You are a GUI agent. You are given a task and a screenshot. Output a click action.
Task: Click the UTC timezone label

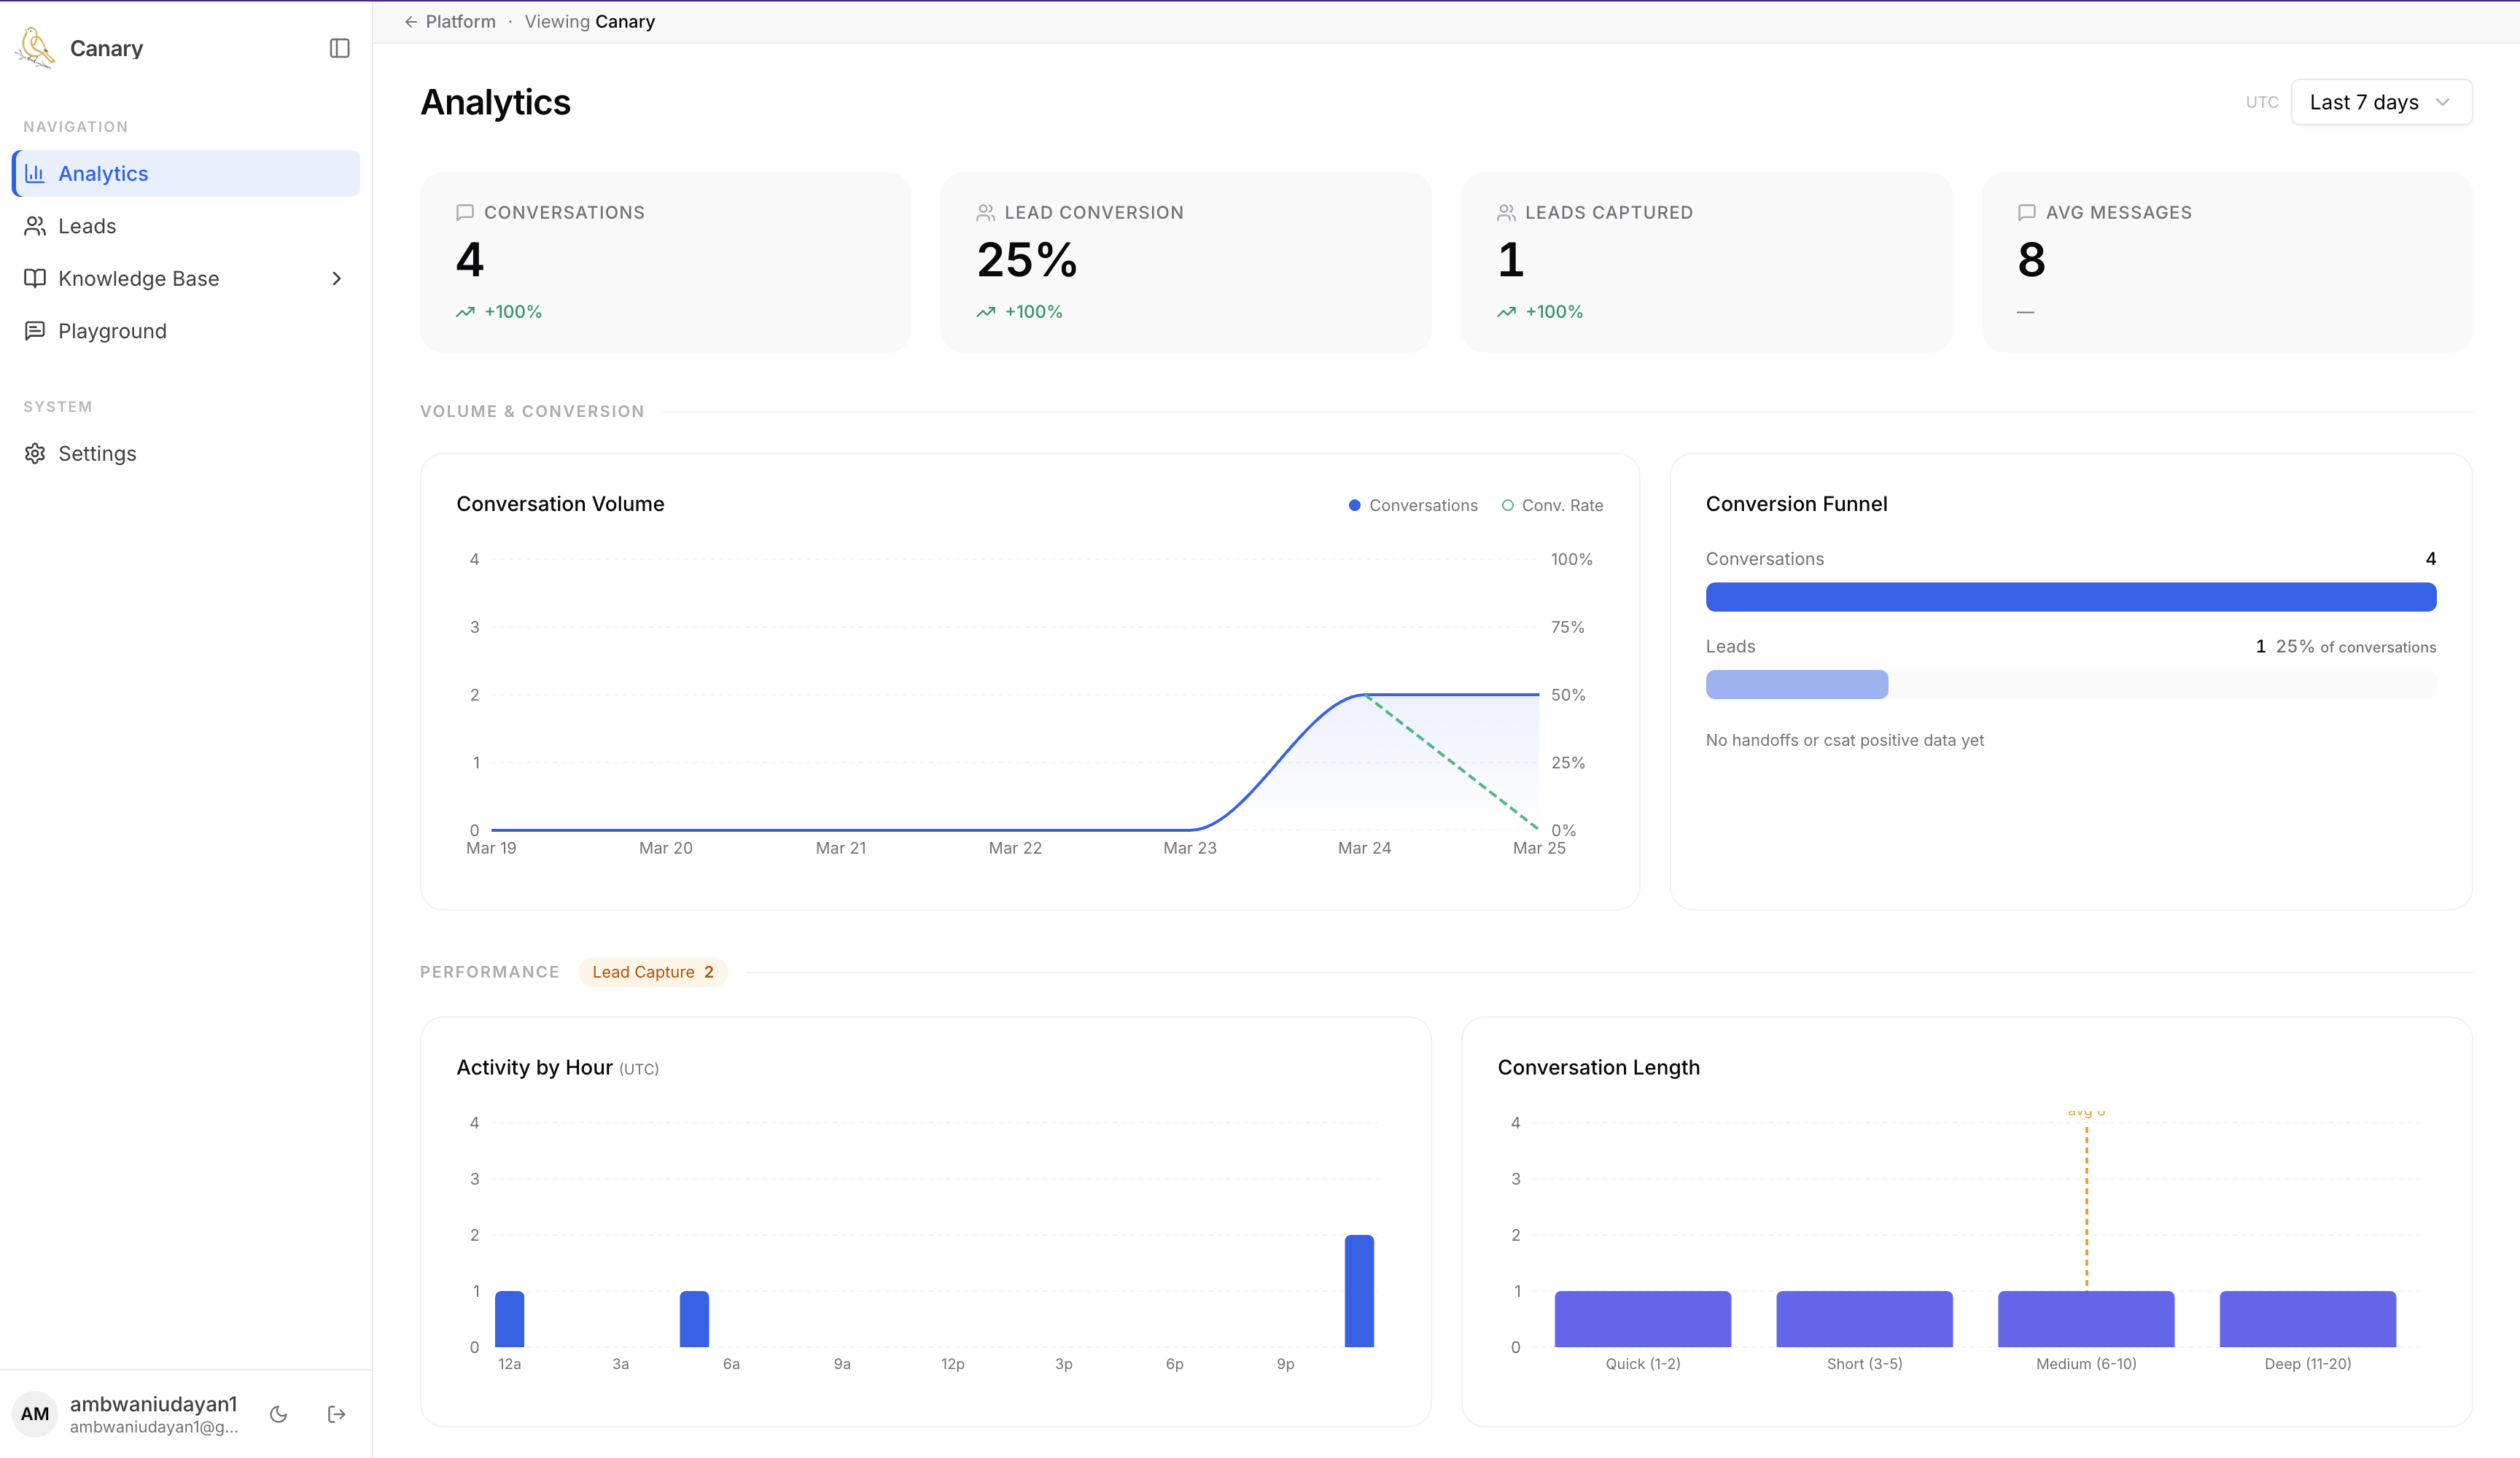[x=2262, y=102]
